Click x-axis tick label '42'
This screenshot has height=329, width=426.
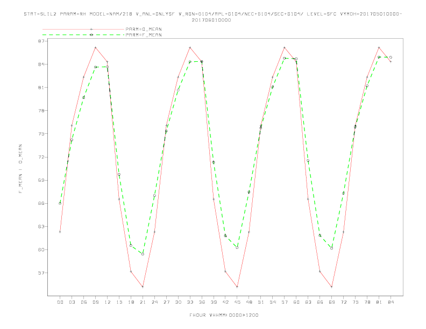click(x=225, y=302)
